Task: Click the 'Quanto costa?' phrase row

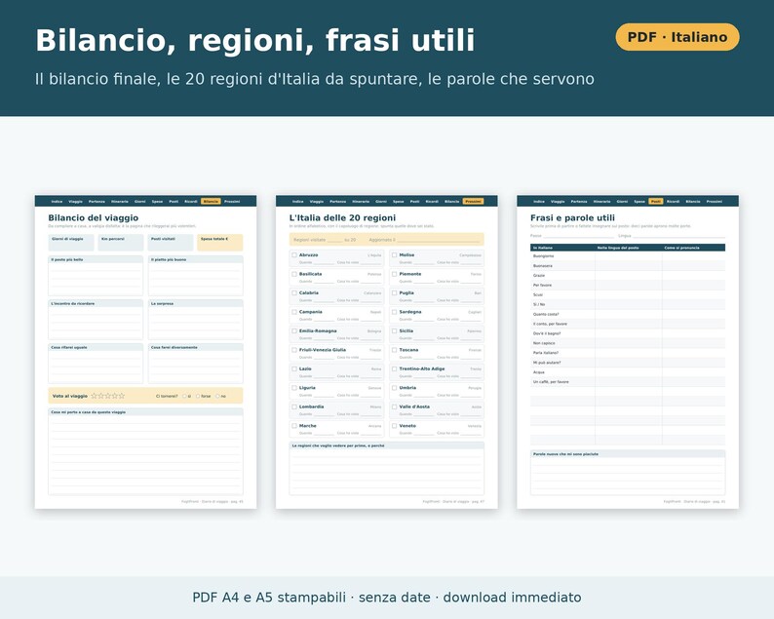Action: click(x=628, y=314)
